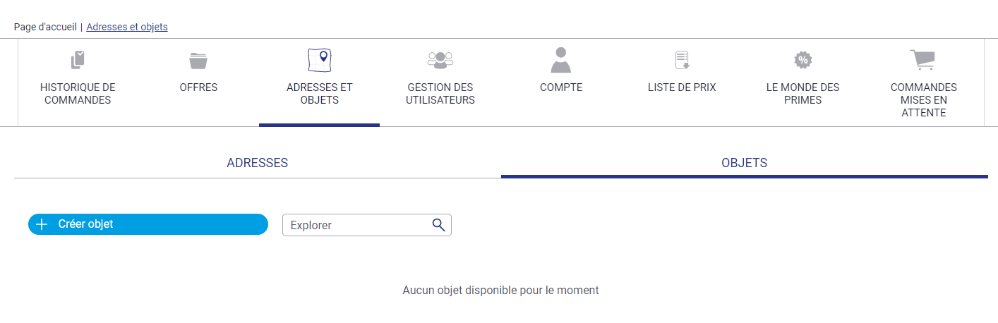
Task: Open COMMANDES MISES EN ATTENTE label
Action: (924, 100)
